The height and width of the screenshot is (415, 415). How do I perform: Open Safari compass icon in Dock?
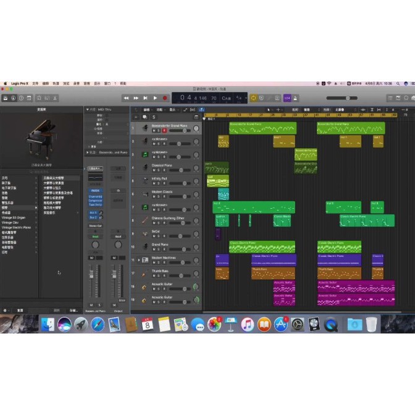pos(98,324)
